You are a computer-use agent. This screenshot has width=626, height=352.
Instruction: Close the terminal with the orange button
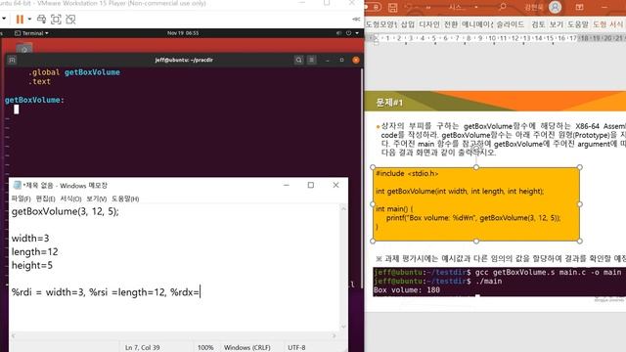click(x=356, y=60)
